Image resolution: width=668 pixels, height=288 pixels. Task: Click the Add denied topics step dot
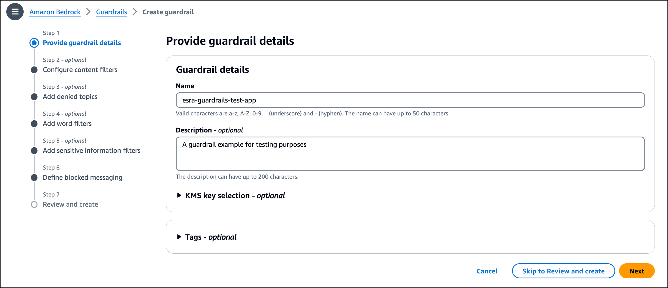coord(34,97)
